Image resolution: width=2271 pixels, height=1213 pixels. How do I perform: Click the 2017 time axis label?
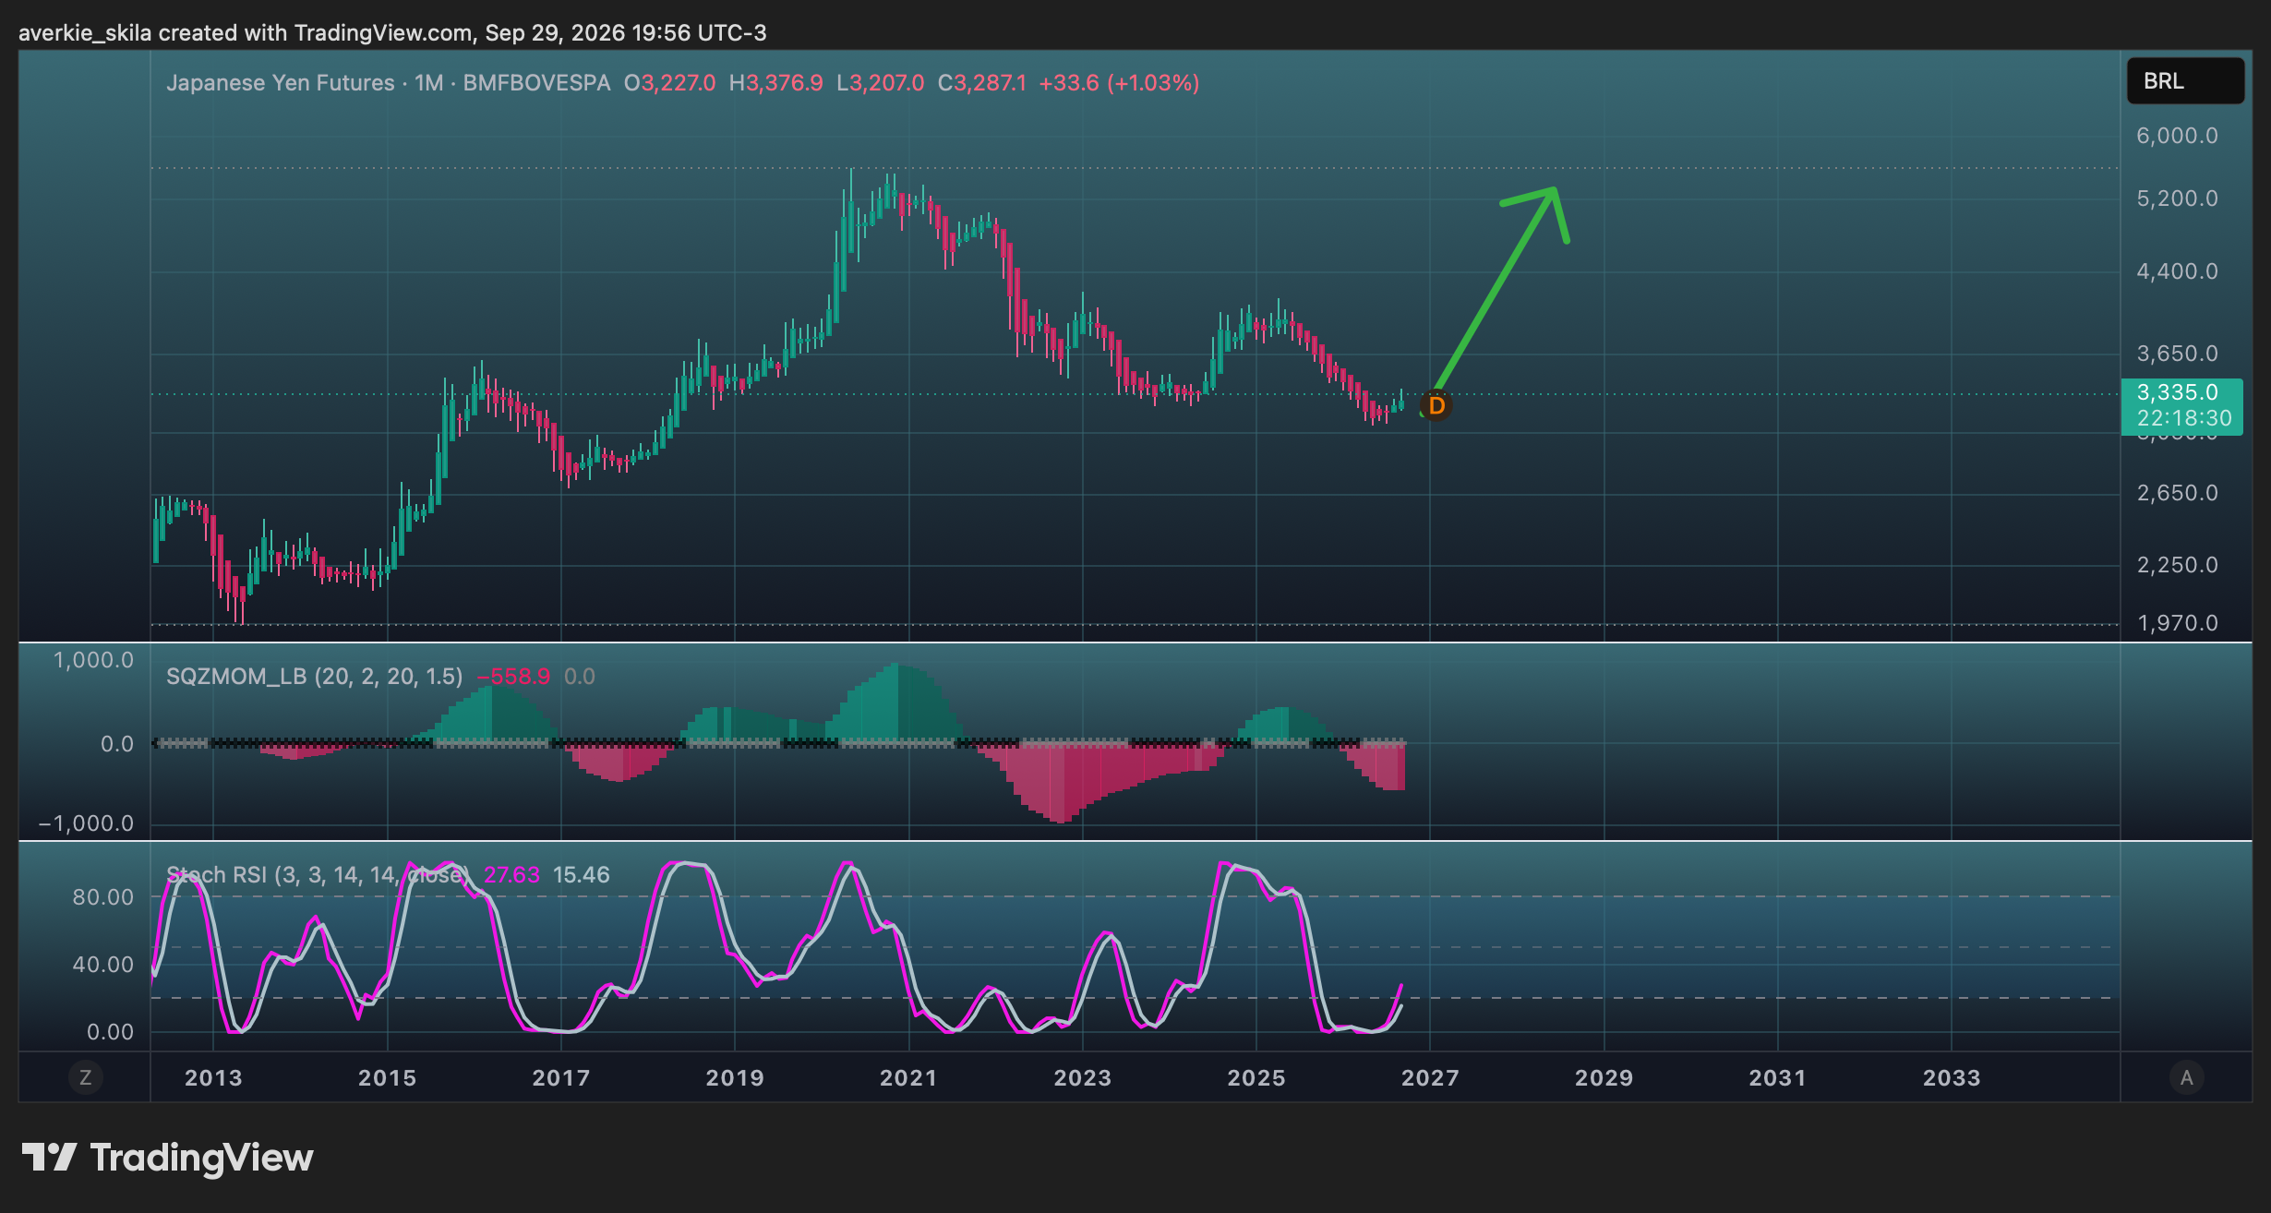coord(561,1078)
